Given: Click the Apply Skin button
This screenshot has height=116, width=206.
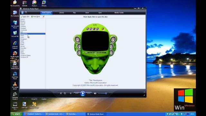Looking at the screenshot, I should click(25, 17).
